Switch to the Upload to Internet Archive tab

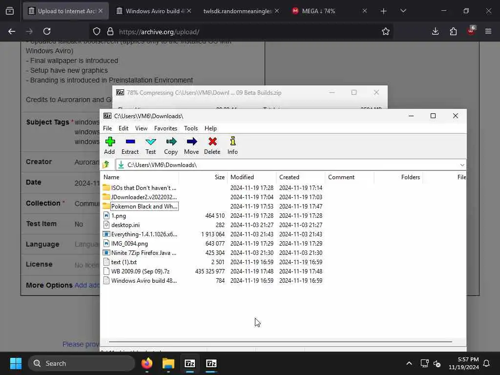click(x=66, y=11)
